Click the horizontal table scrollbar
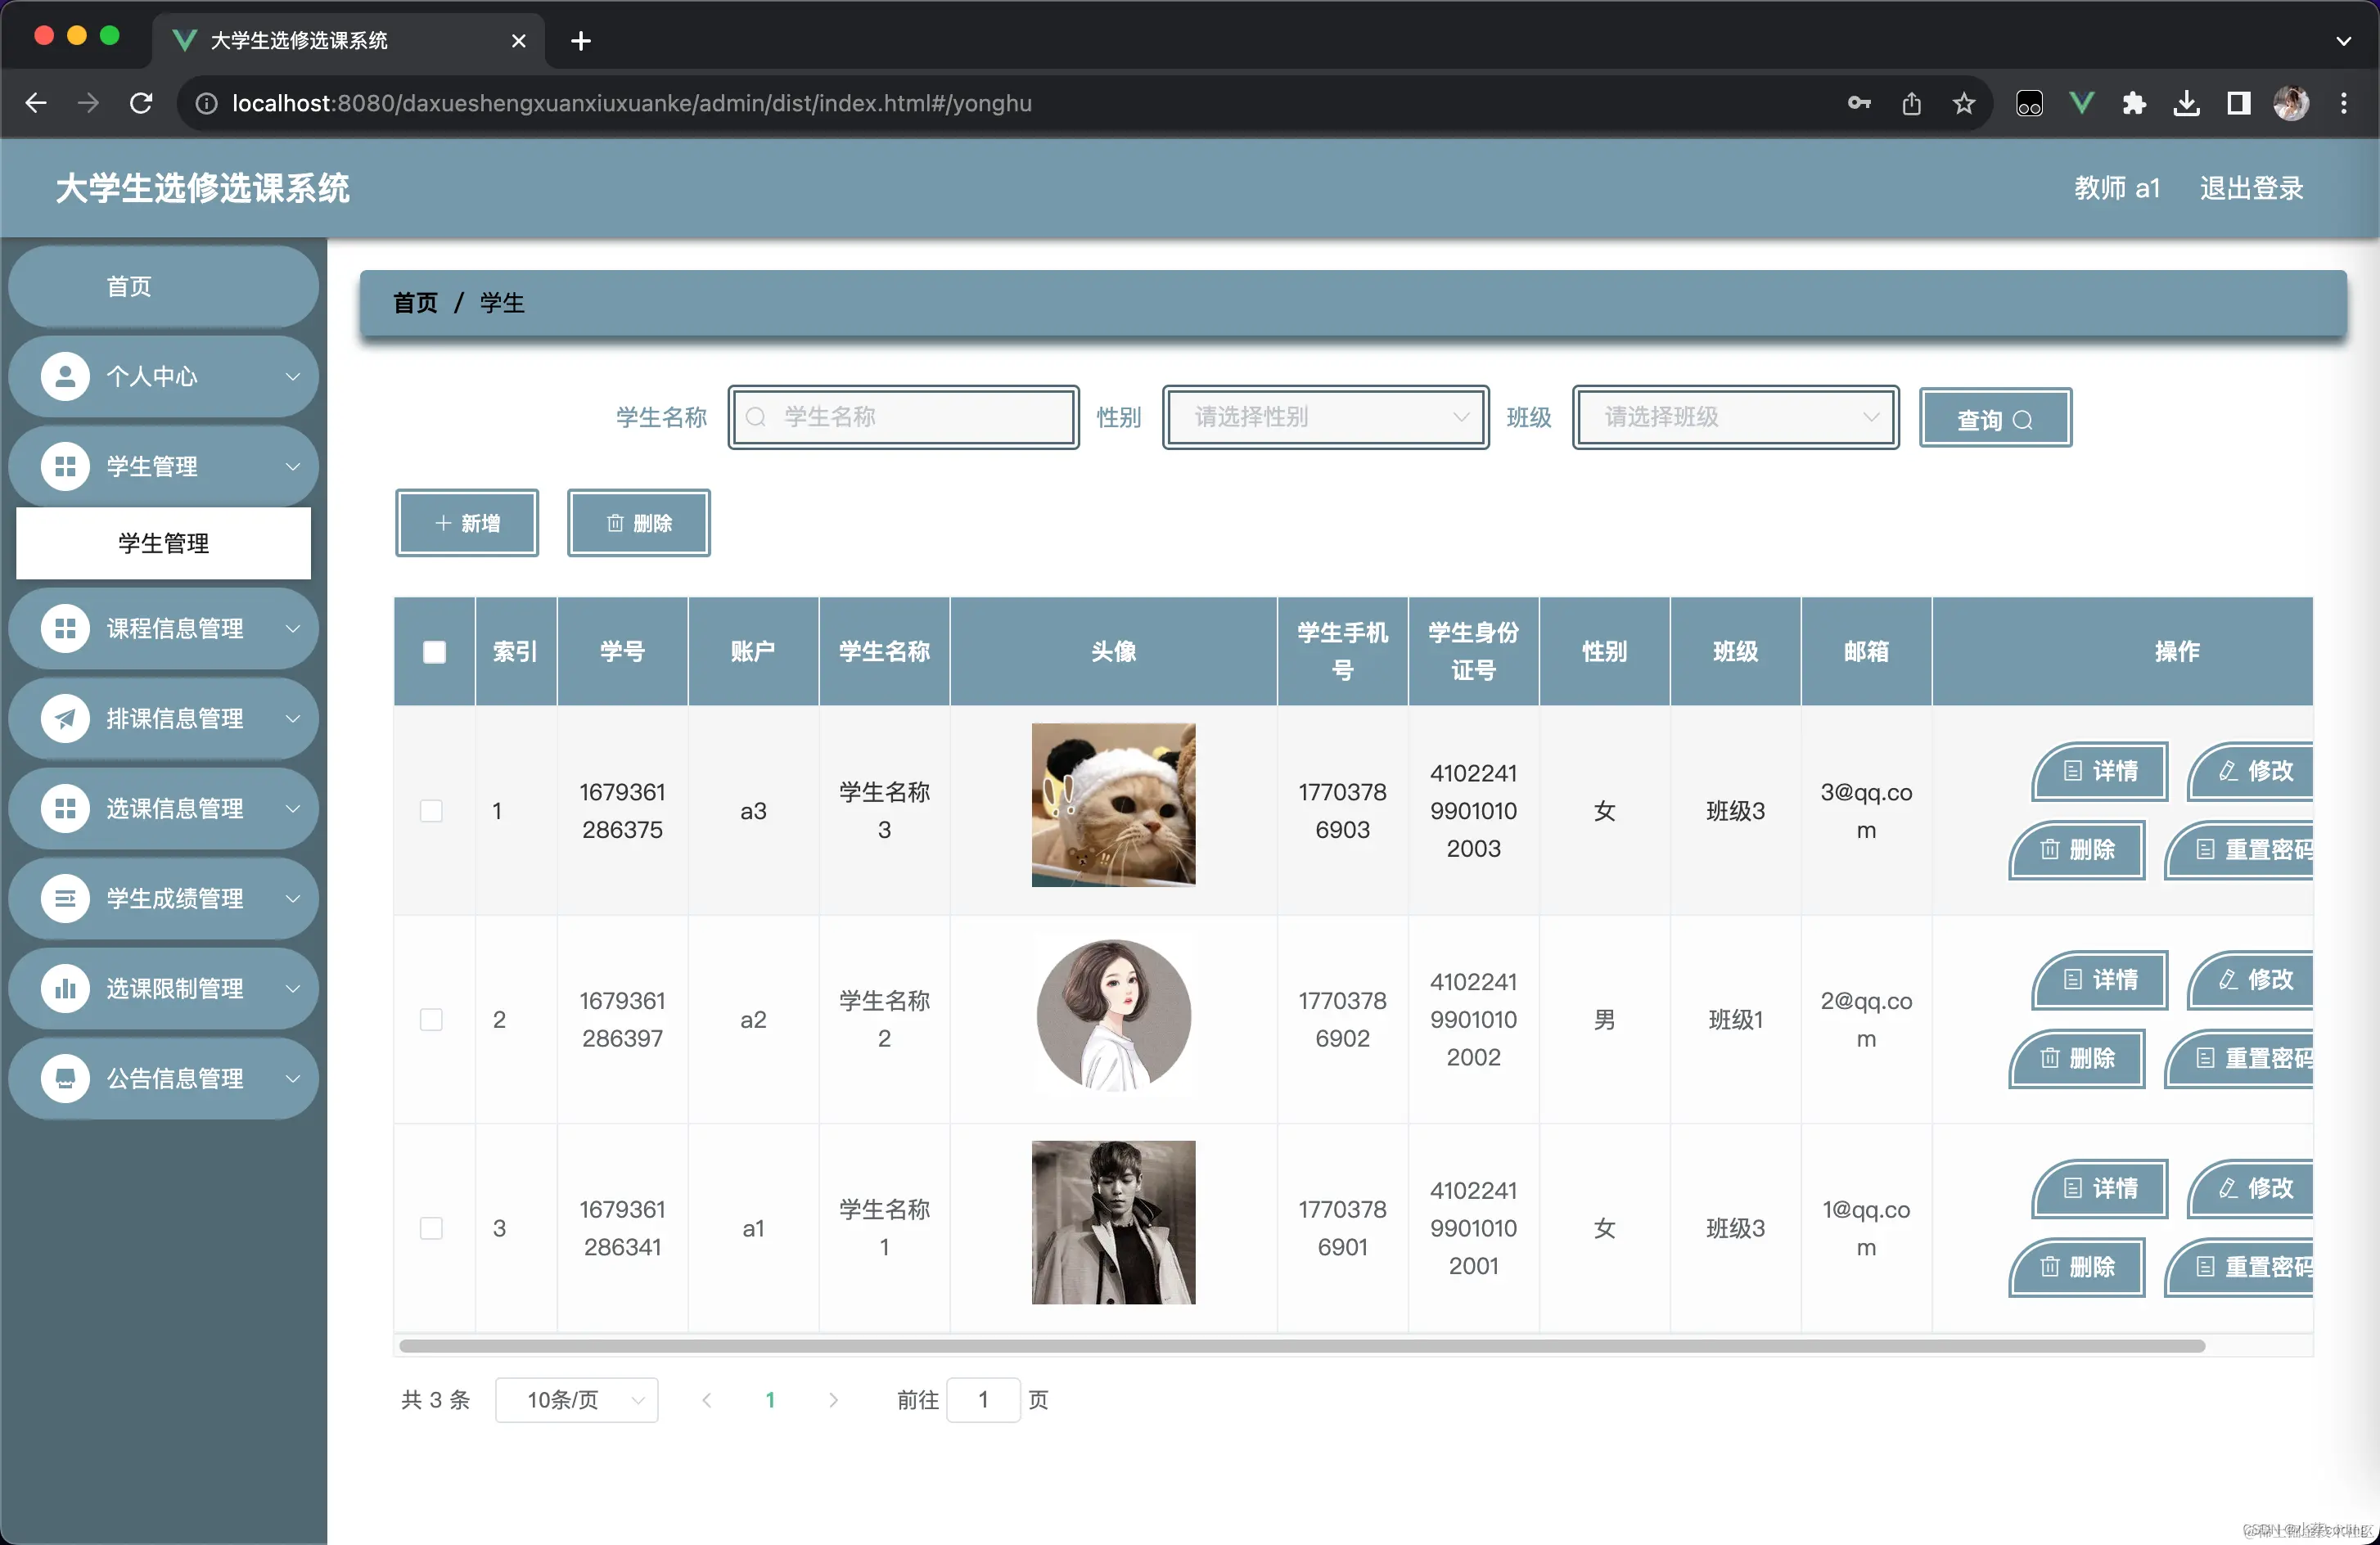Screen dimensions: 2380x1545 click(1300, 1346)
